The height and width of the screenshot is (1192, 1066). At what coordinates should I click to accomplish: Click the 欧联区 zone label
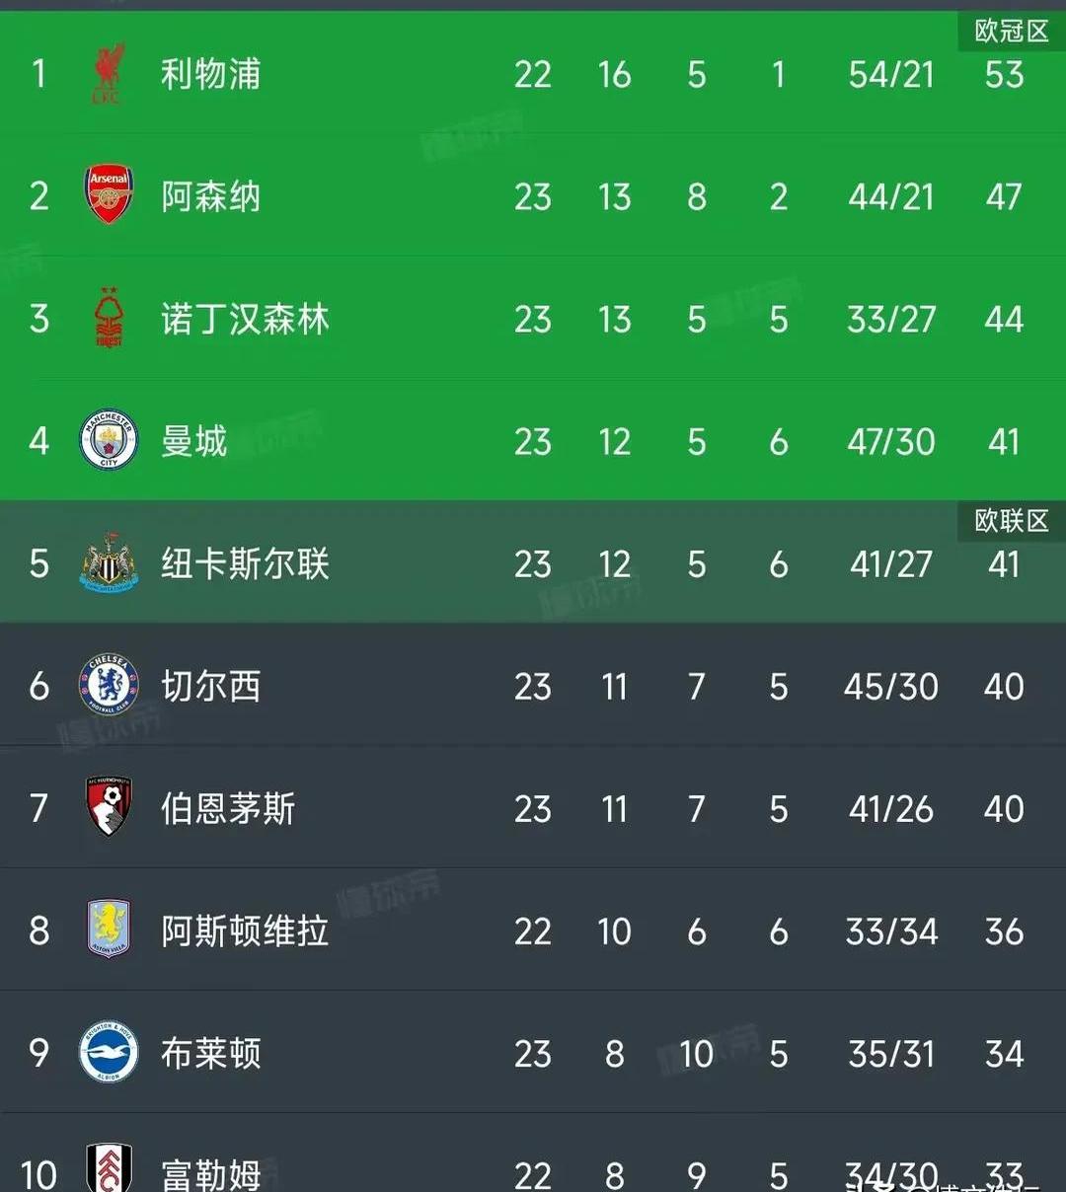pos(1011,520)
